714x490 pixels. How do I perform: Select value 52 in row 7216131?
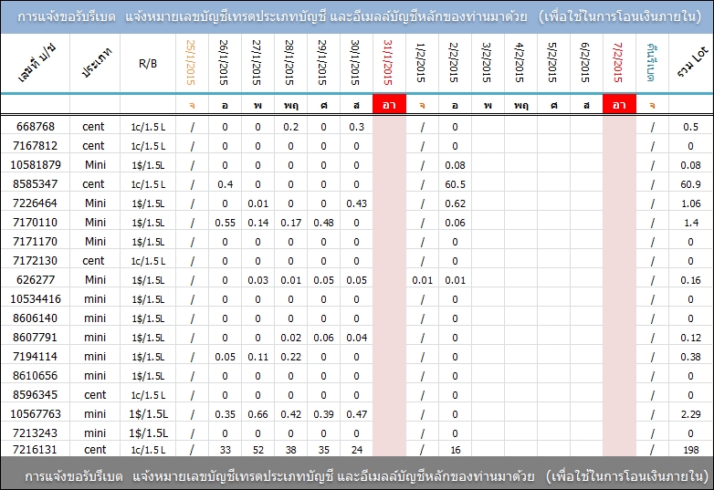257,450
